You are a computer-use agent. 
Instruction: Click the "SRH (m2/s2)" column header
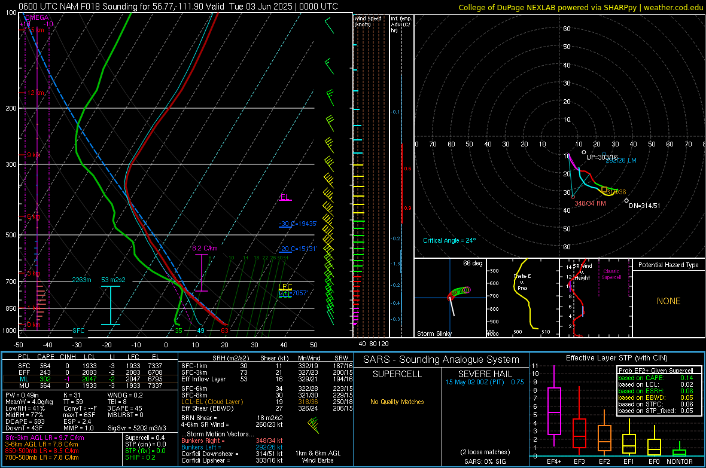tap(230, 358)
